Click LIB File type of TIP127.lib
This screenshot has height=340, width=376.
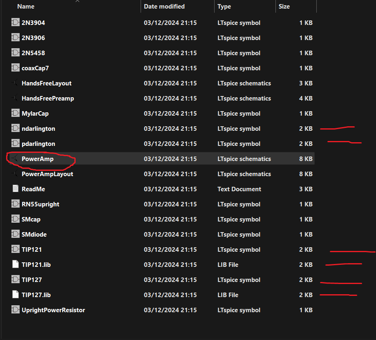coord(228,295)
